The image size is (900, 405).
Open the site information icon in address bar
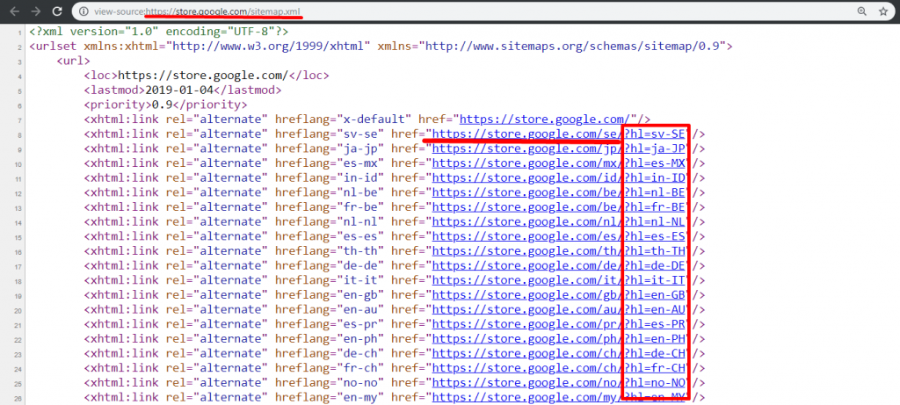click(83, 11)
